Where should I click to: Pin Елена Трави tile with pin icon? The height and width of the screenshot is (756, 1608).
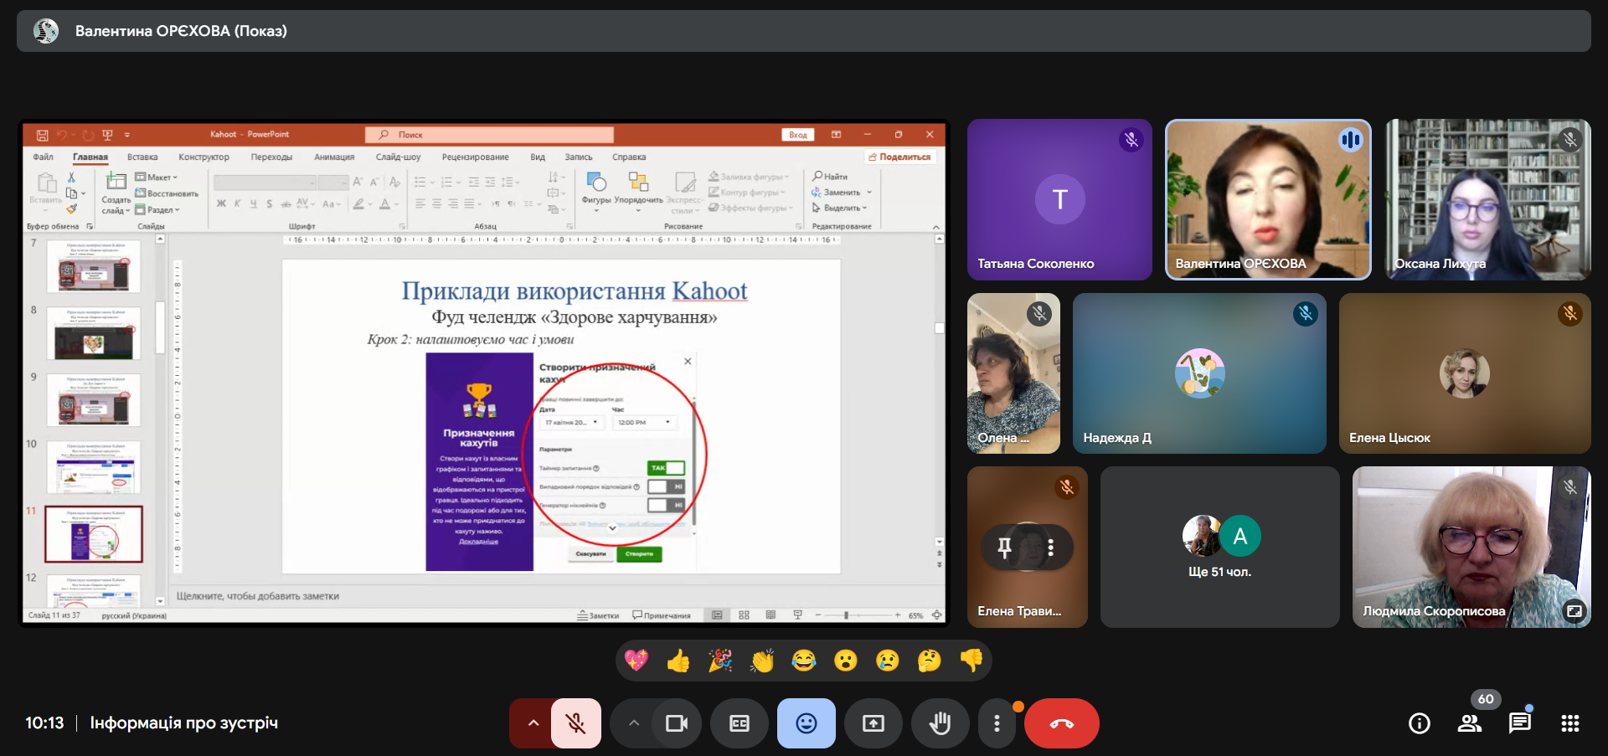tap(1004, 548)
